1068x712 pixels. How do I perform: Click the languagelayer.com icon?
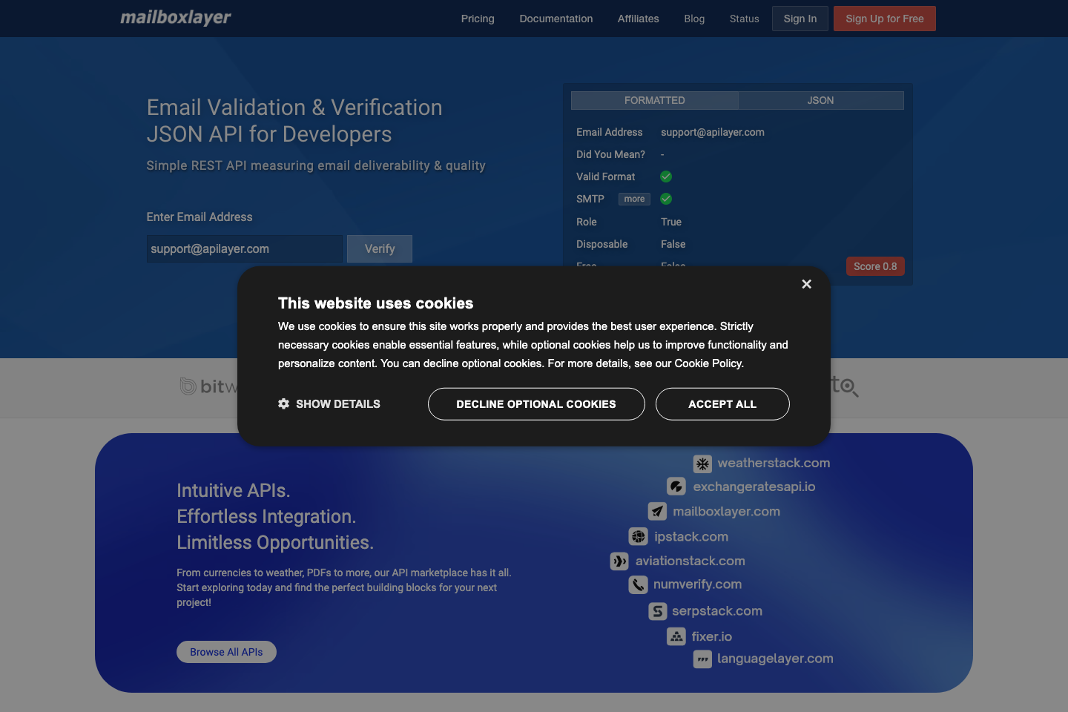pyautogui.click(x=702, y=659)
